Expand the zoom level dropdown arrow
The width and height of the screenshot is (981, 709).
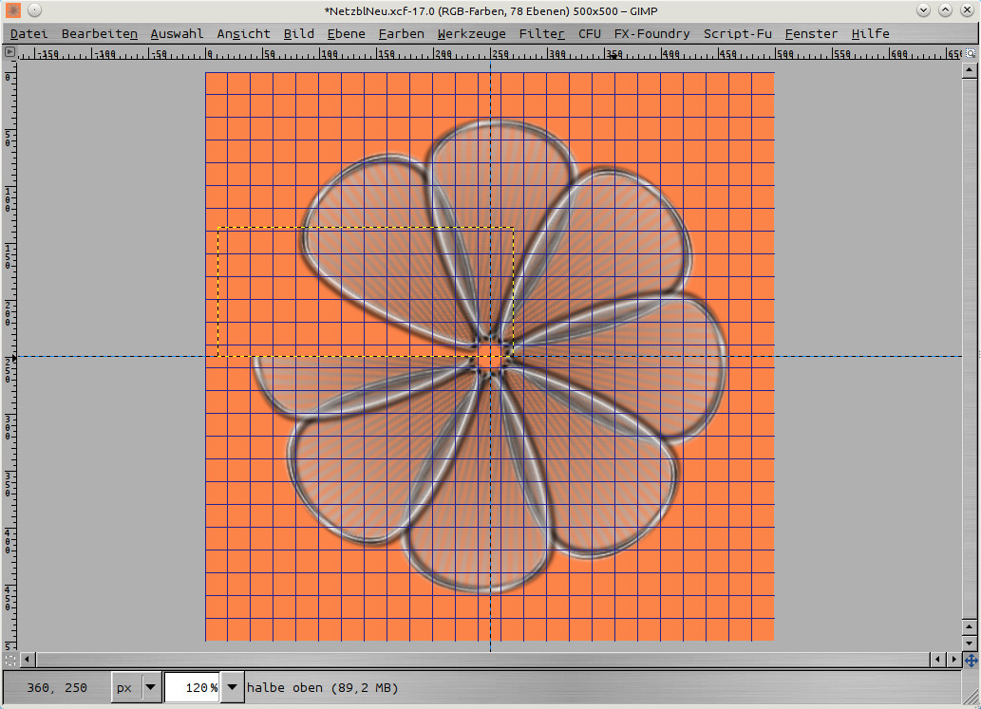tap(231, 687)
